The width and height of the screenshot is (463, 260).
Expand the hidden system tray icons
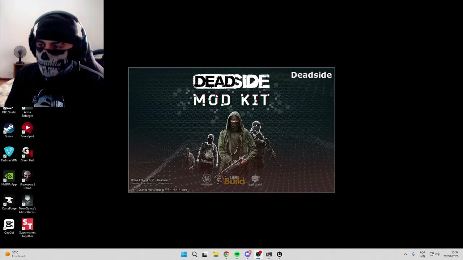405,254
